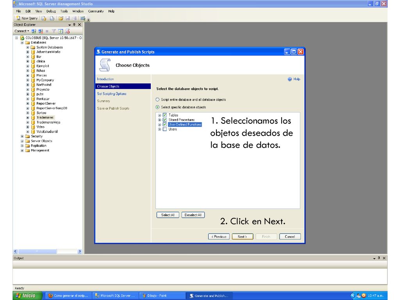This screenshot has width=400, height=300.
Task: Open the View menu
Action: pyautogui.click(x=39, y=11)
